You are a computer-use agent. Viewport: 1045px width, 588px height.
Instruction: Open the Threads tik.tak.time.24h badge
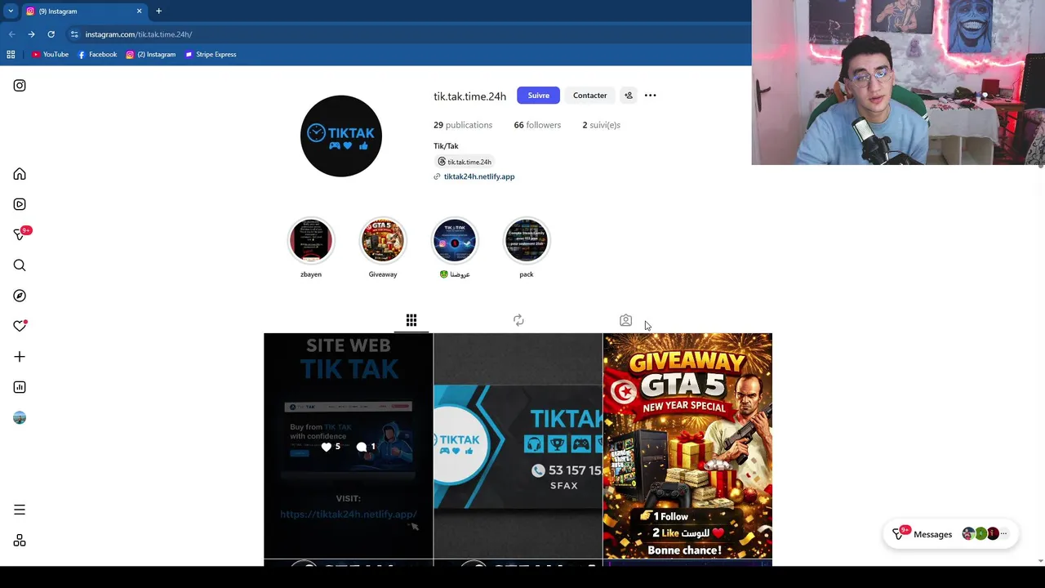[x=464, y=162]
